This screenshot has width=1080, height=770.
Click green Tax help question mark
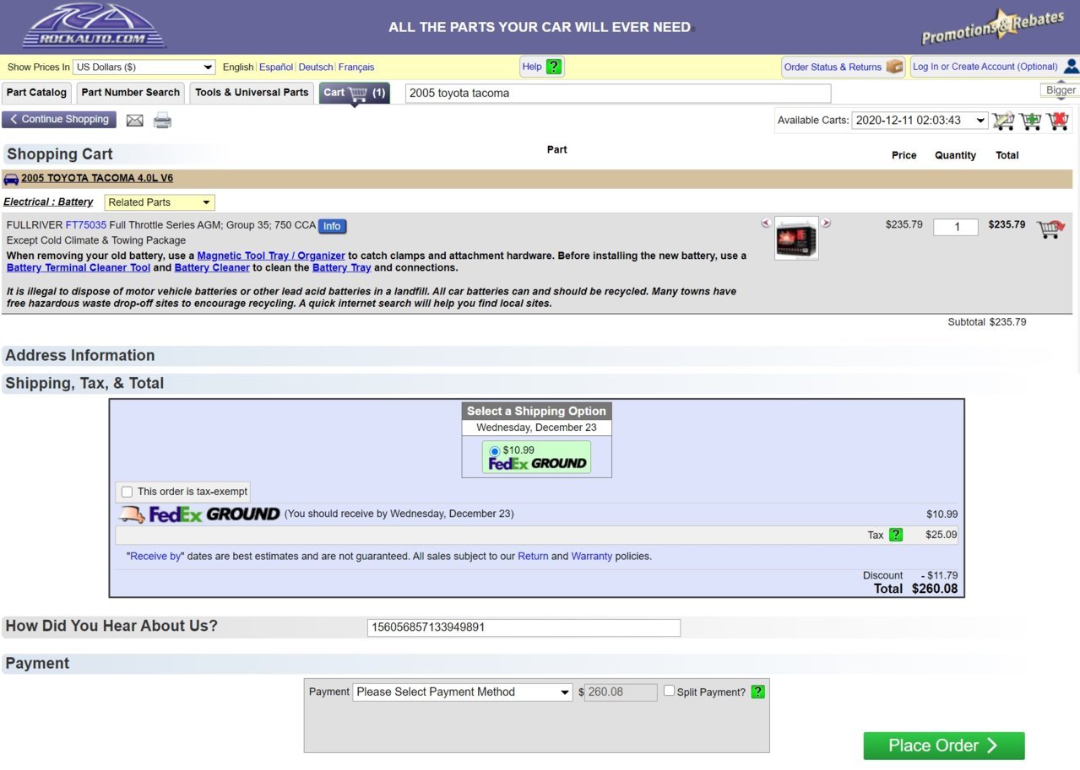(x=896, y=535)
